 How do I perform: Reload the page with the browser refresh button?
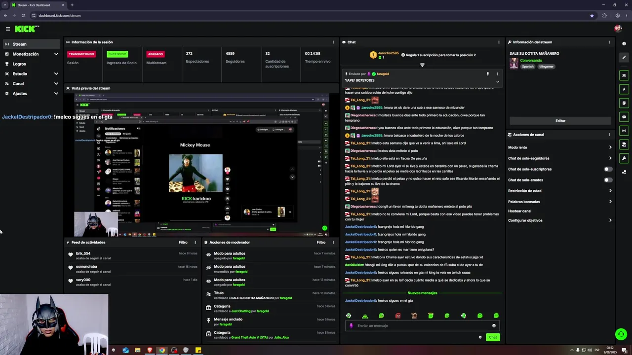[23, 15]
